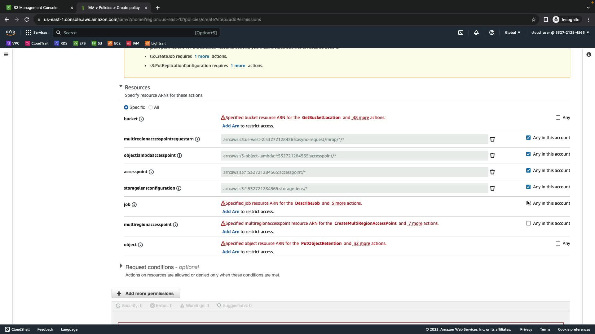Screen dimensions: 595x334
Task: Click Add more permissions button
Action: (x=146, y=293)
